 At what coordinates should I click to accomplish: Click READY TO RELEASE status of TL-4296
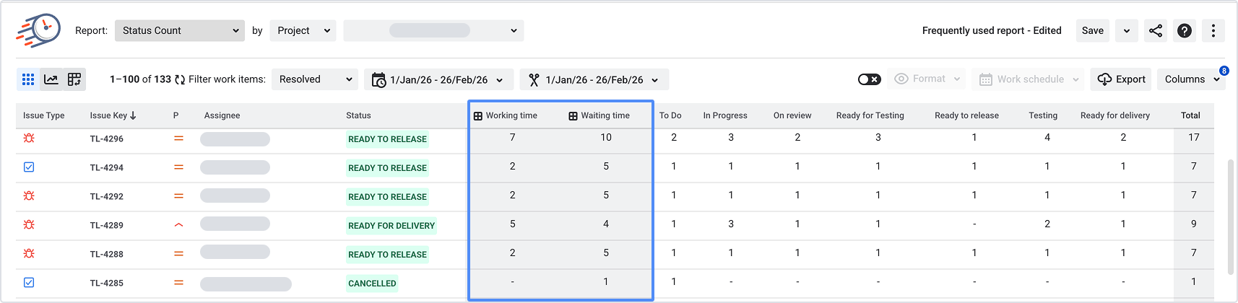[x=387, y=139]
